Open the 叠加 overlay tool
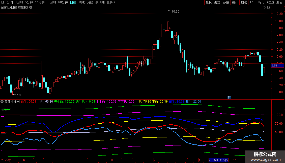The image size is (285, 163). pyautogui.click(x=217, y=3)
